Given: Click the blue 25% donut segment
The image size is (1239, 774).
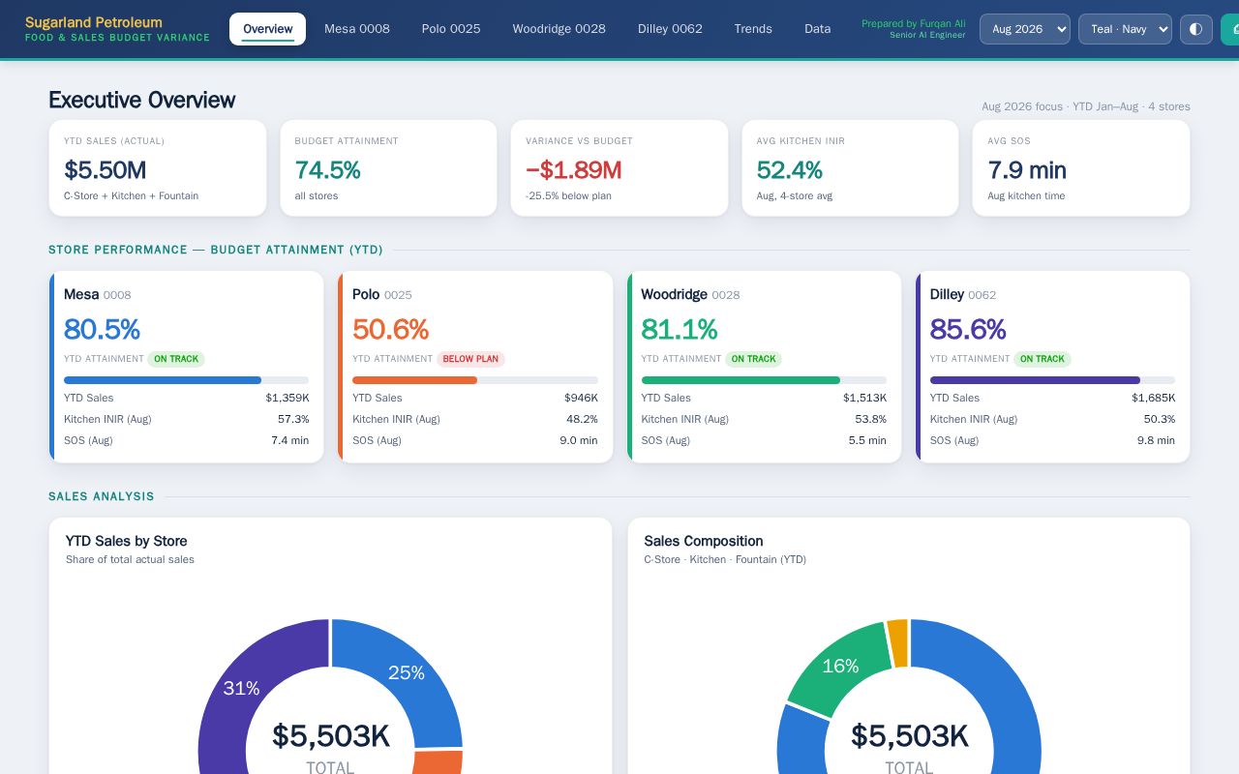Looking at the screenshot, I should tap(407, 672).
